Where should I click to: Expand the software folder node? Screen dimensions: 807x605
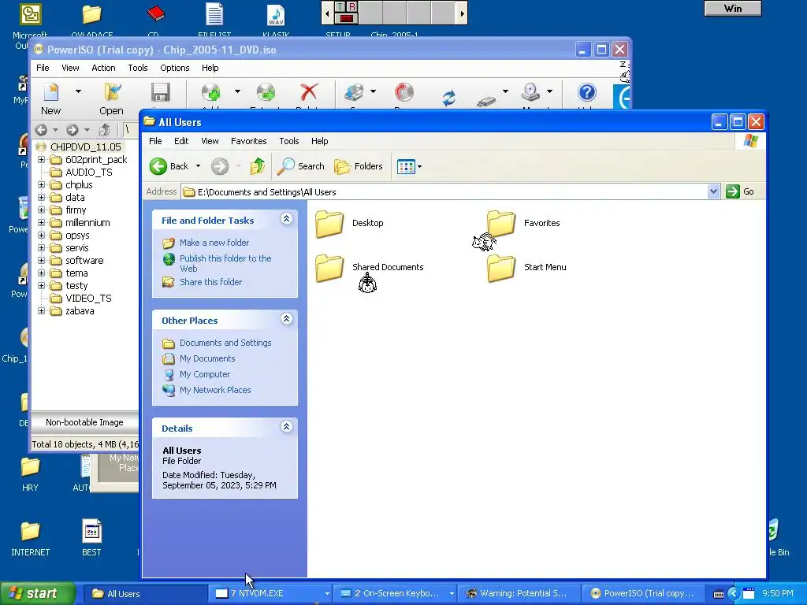point(41,260)
